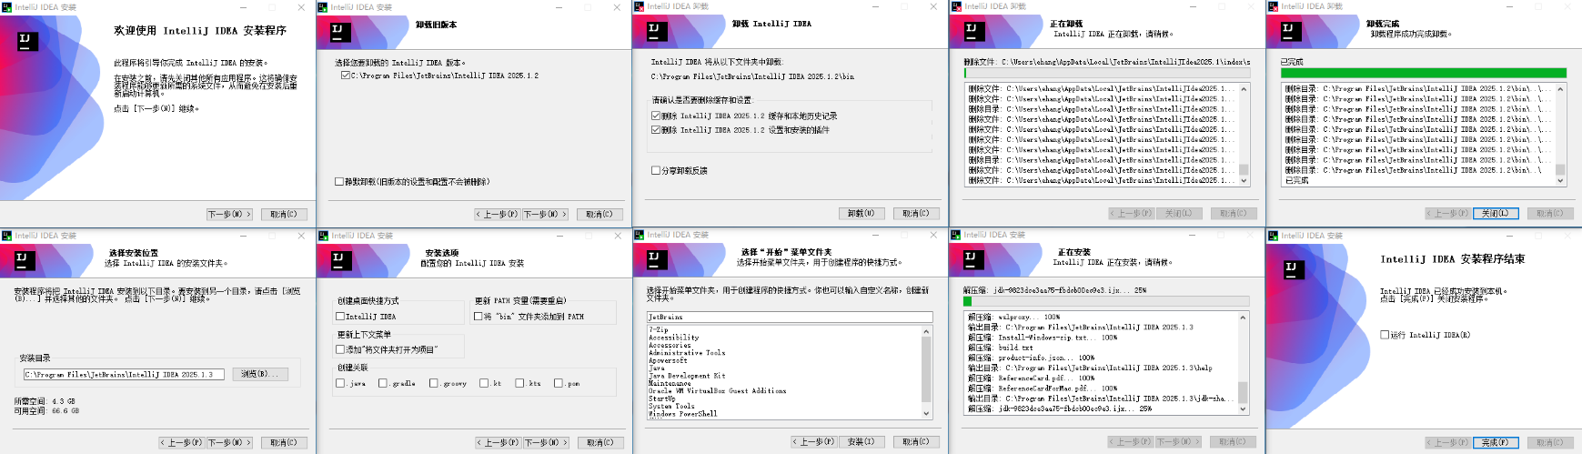Click 取消(C) in the 欢迎使用 welcome window

[x=284, y=214]
